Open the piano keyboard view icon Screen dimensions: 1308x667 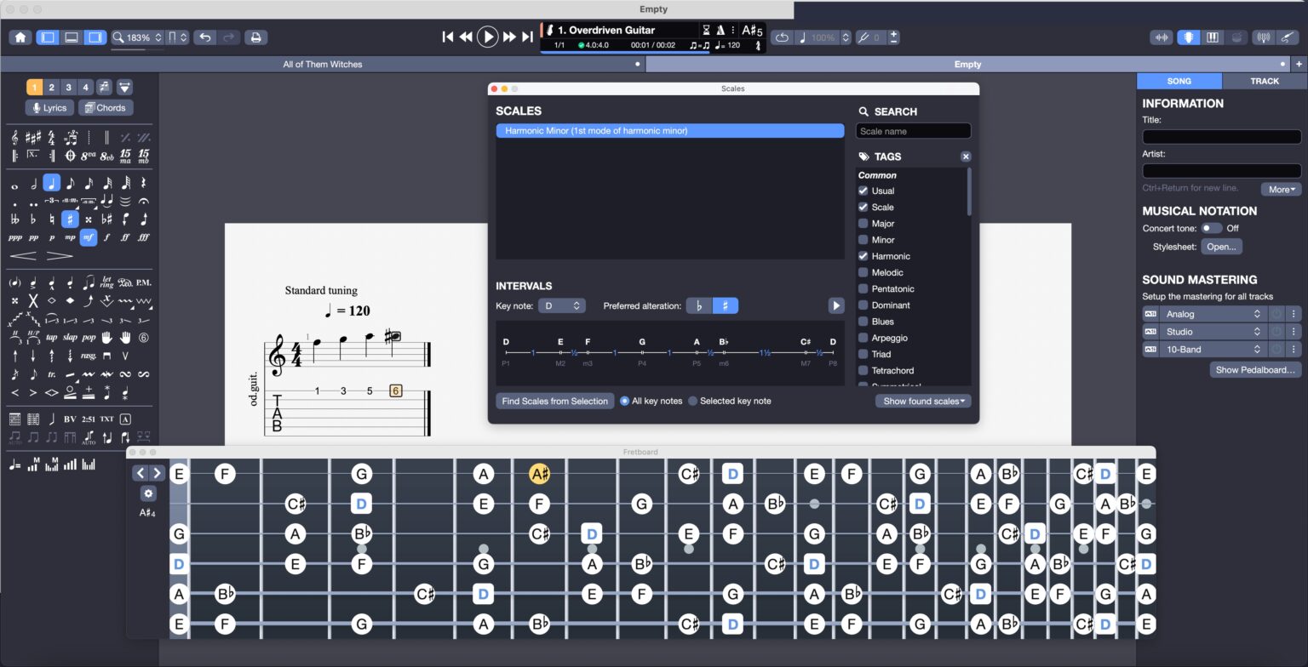tap(1213, 37)
